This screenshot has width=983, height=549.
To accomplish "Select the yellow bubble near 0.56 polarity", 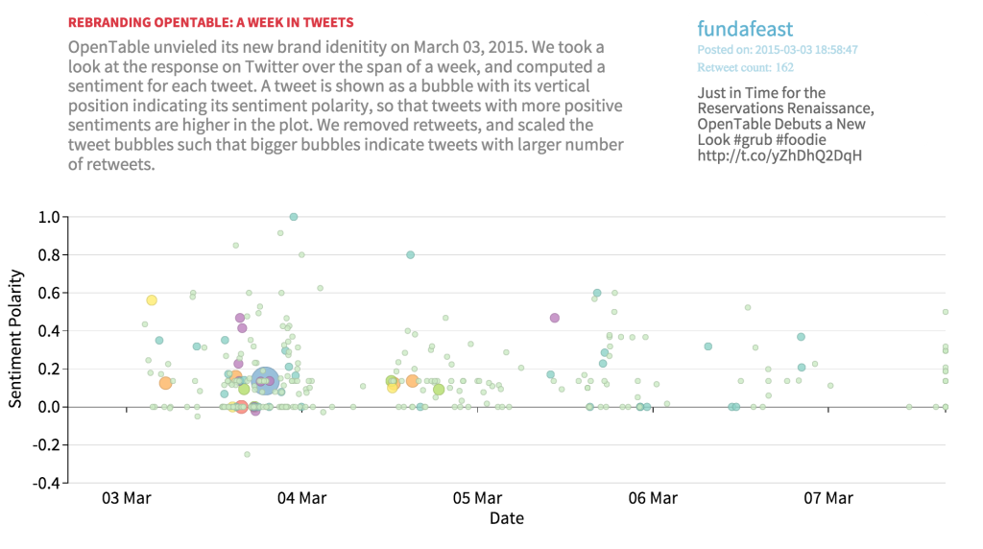I will tap(152, 300).
